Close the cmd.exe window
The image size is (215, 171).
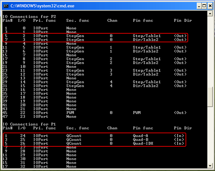click(x=210, y=6)
